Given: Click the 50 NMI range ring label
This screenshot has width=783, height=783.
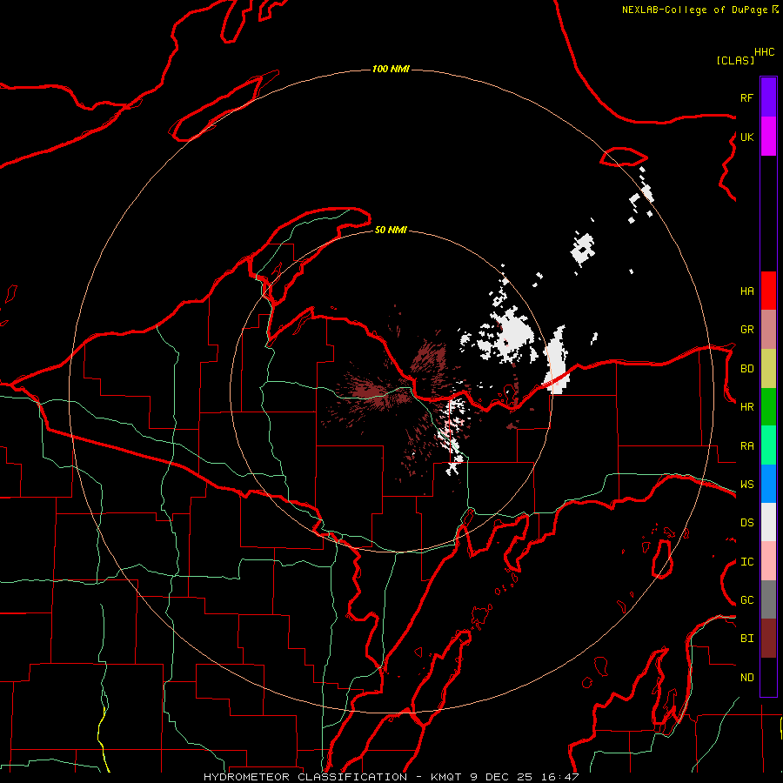Looking at the screenshot, I should coord(391,230).
